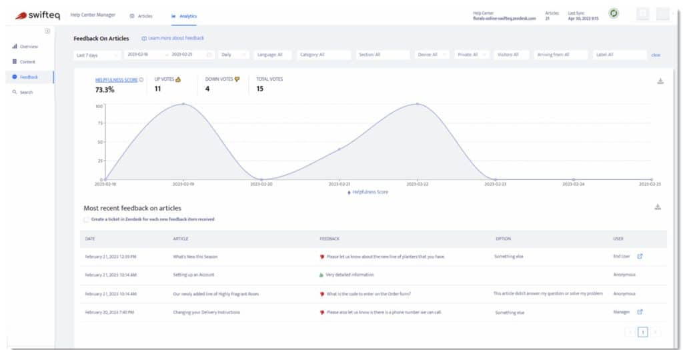Screen dimensions: 683x350
Task: Open the End User external link icon
Action: pyautogui.click(x=640, y=257)
